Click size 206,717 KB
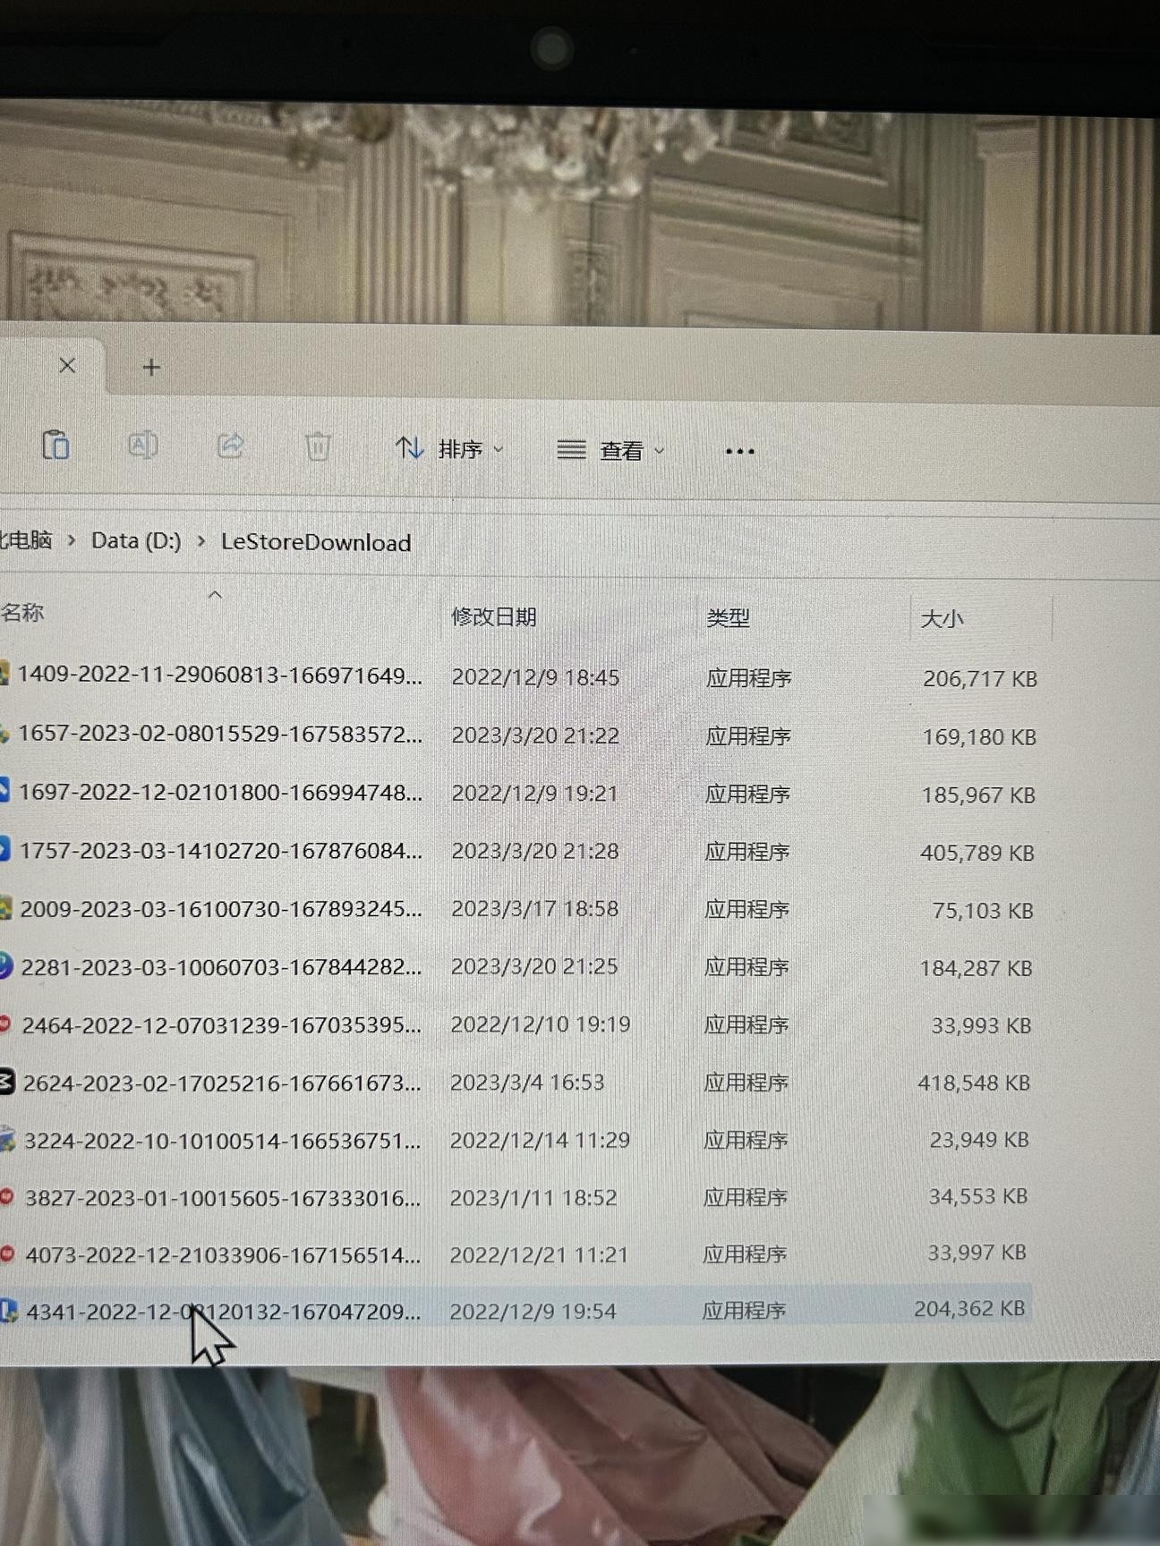This screenshot has height=1546, width=1160. (980, 679)
